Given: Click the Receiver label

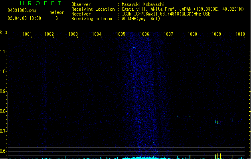Looking at the screenshot, I should pyautogui.click(x=81, y=14).
